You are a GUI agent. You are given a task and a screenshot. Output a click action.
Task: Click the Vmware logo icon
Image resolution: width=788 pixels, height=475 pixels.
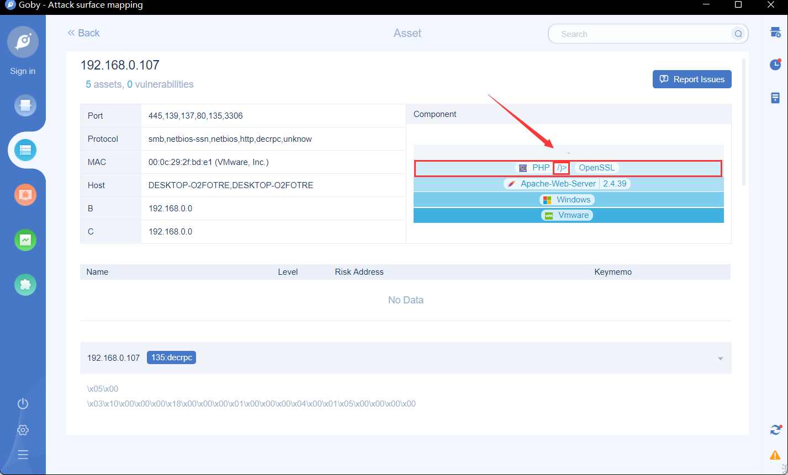[x=549, y=216]
